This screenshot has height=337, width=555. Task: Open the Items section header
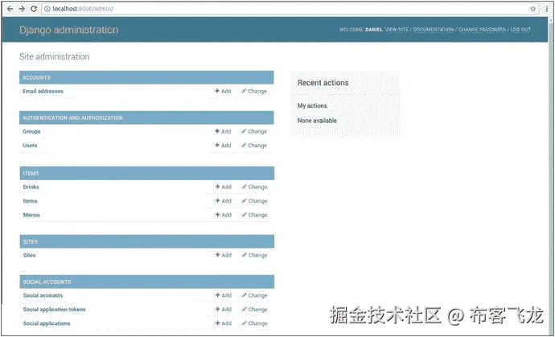31,174
